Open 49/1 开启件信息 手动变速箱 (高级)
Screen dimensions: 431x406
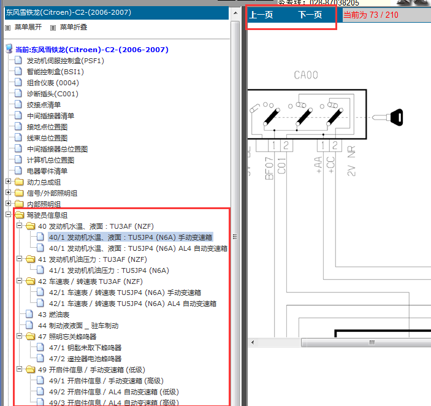tap(106, 381)
